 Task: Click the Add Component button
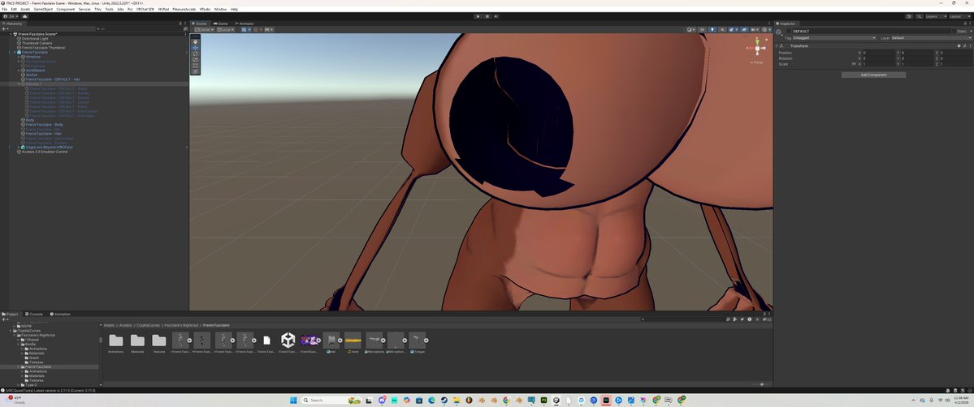coord(873,75)
